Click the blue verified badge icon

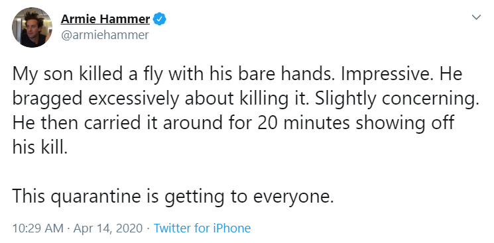tap(159, 19)
